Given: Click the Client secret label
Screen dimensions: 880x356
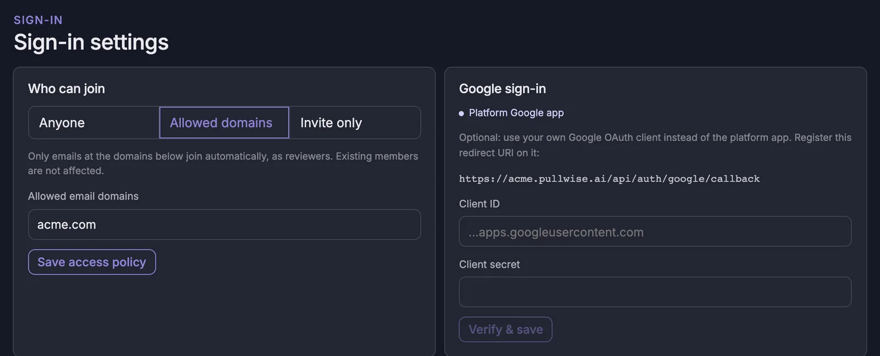Looking at the screenshot, I should point(490,265).
